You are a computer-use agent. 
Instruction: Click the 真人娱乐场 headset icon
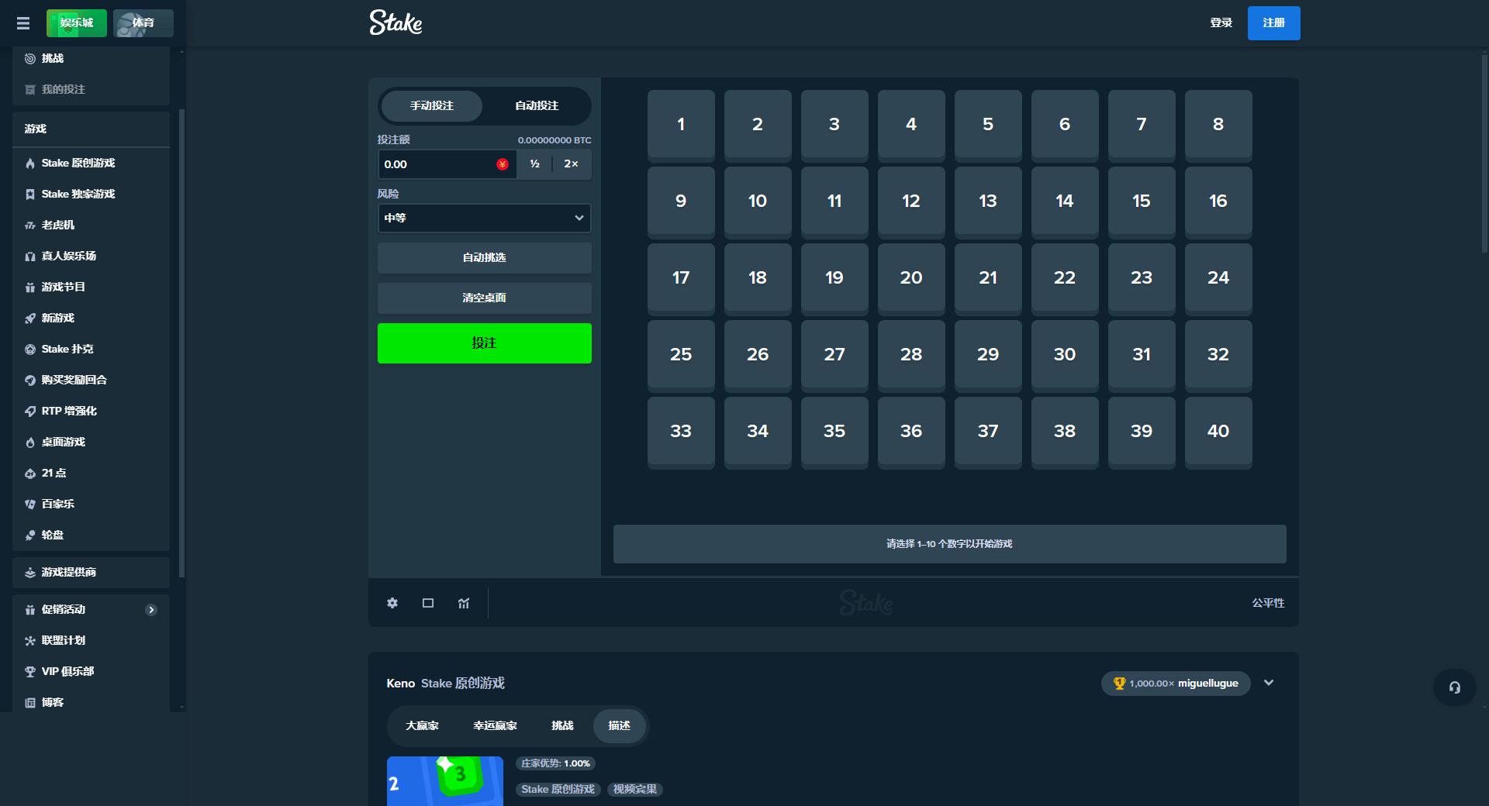[x=30, y=256]
